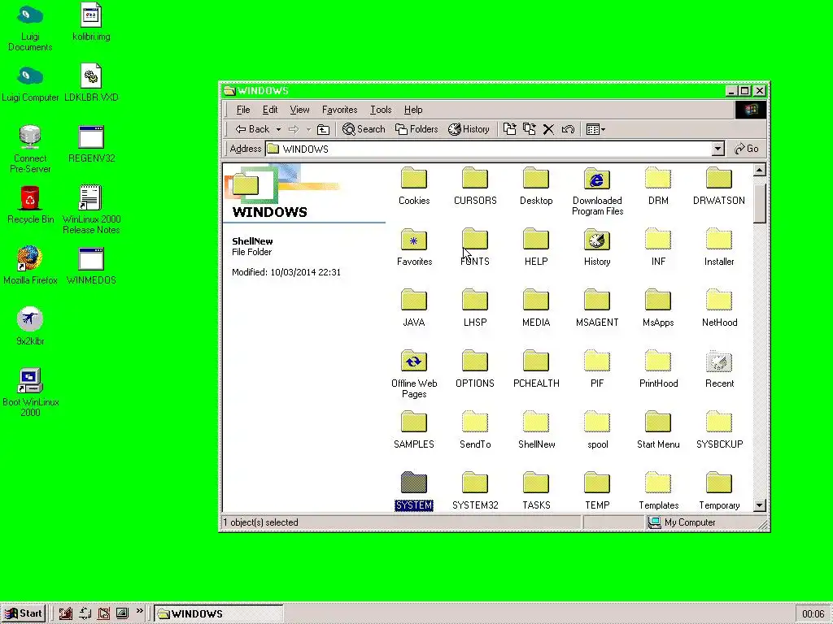This screenshot has height=624, width=833.
Task: Click the Copy To toolbar icon
Action: tap(529, 129)
